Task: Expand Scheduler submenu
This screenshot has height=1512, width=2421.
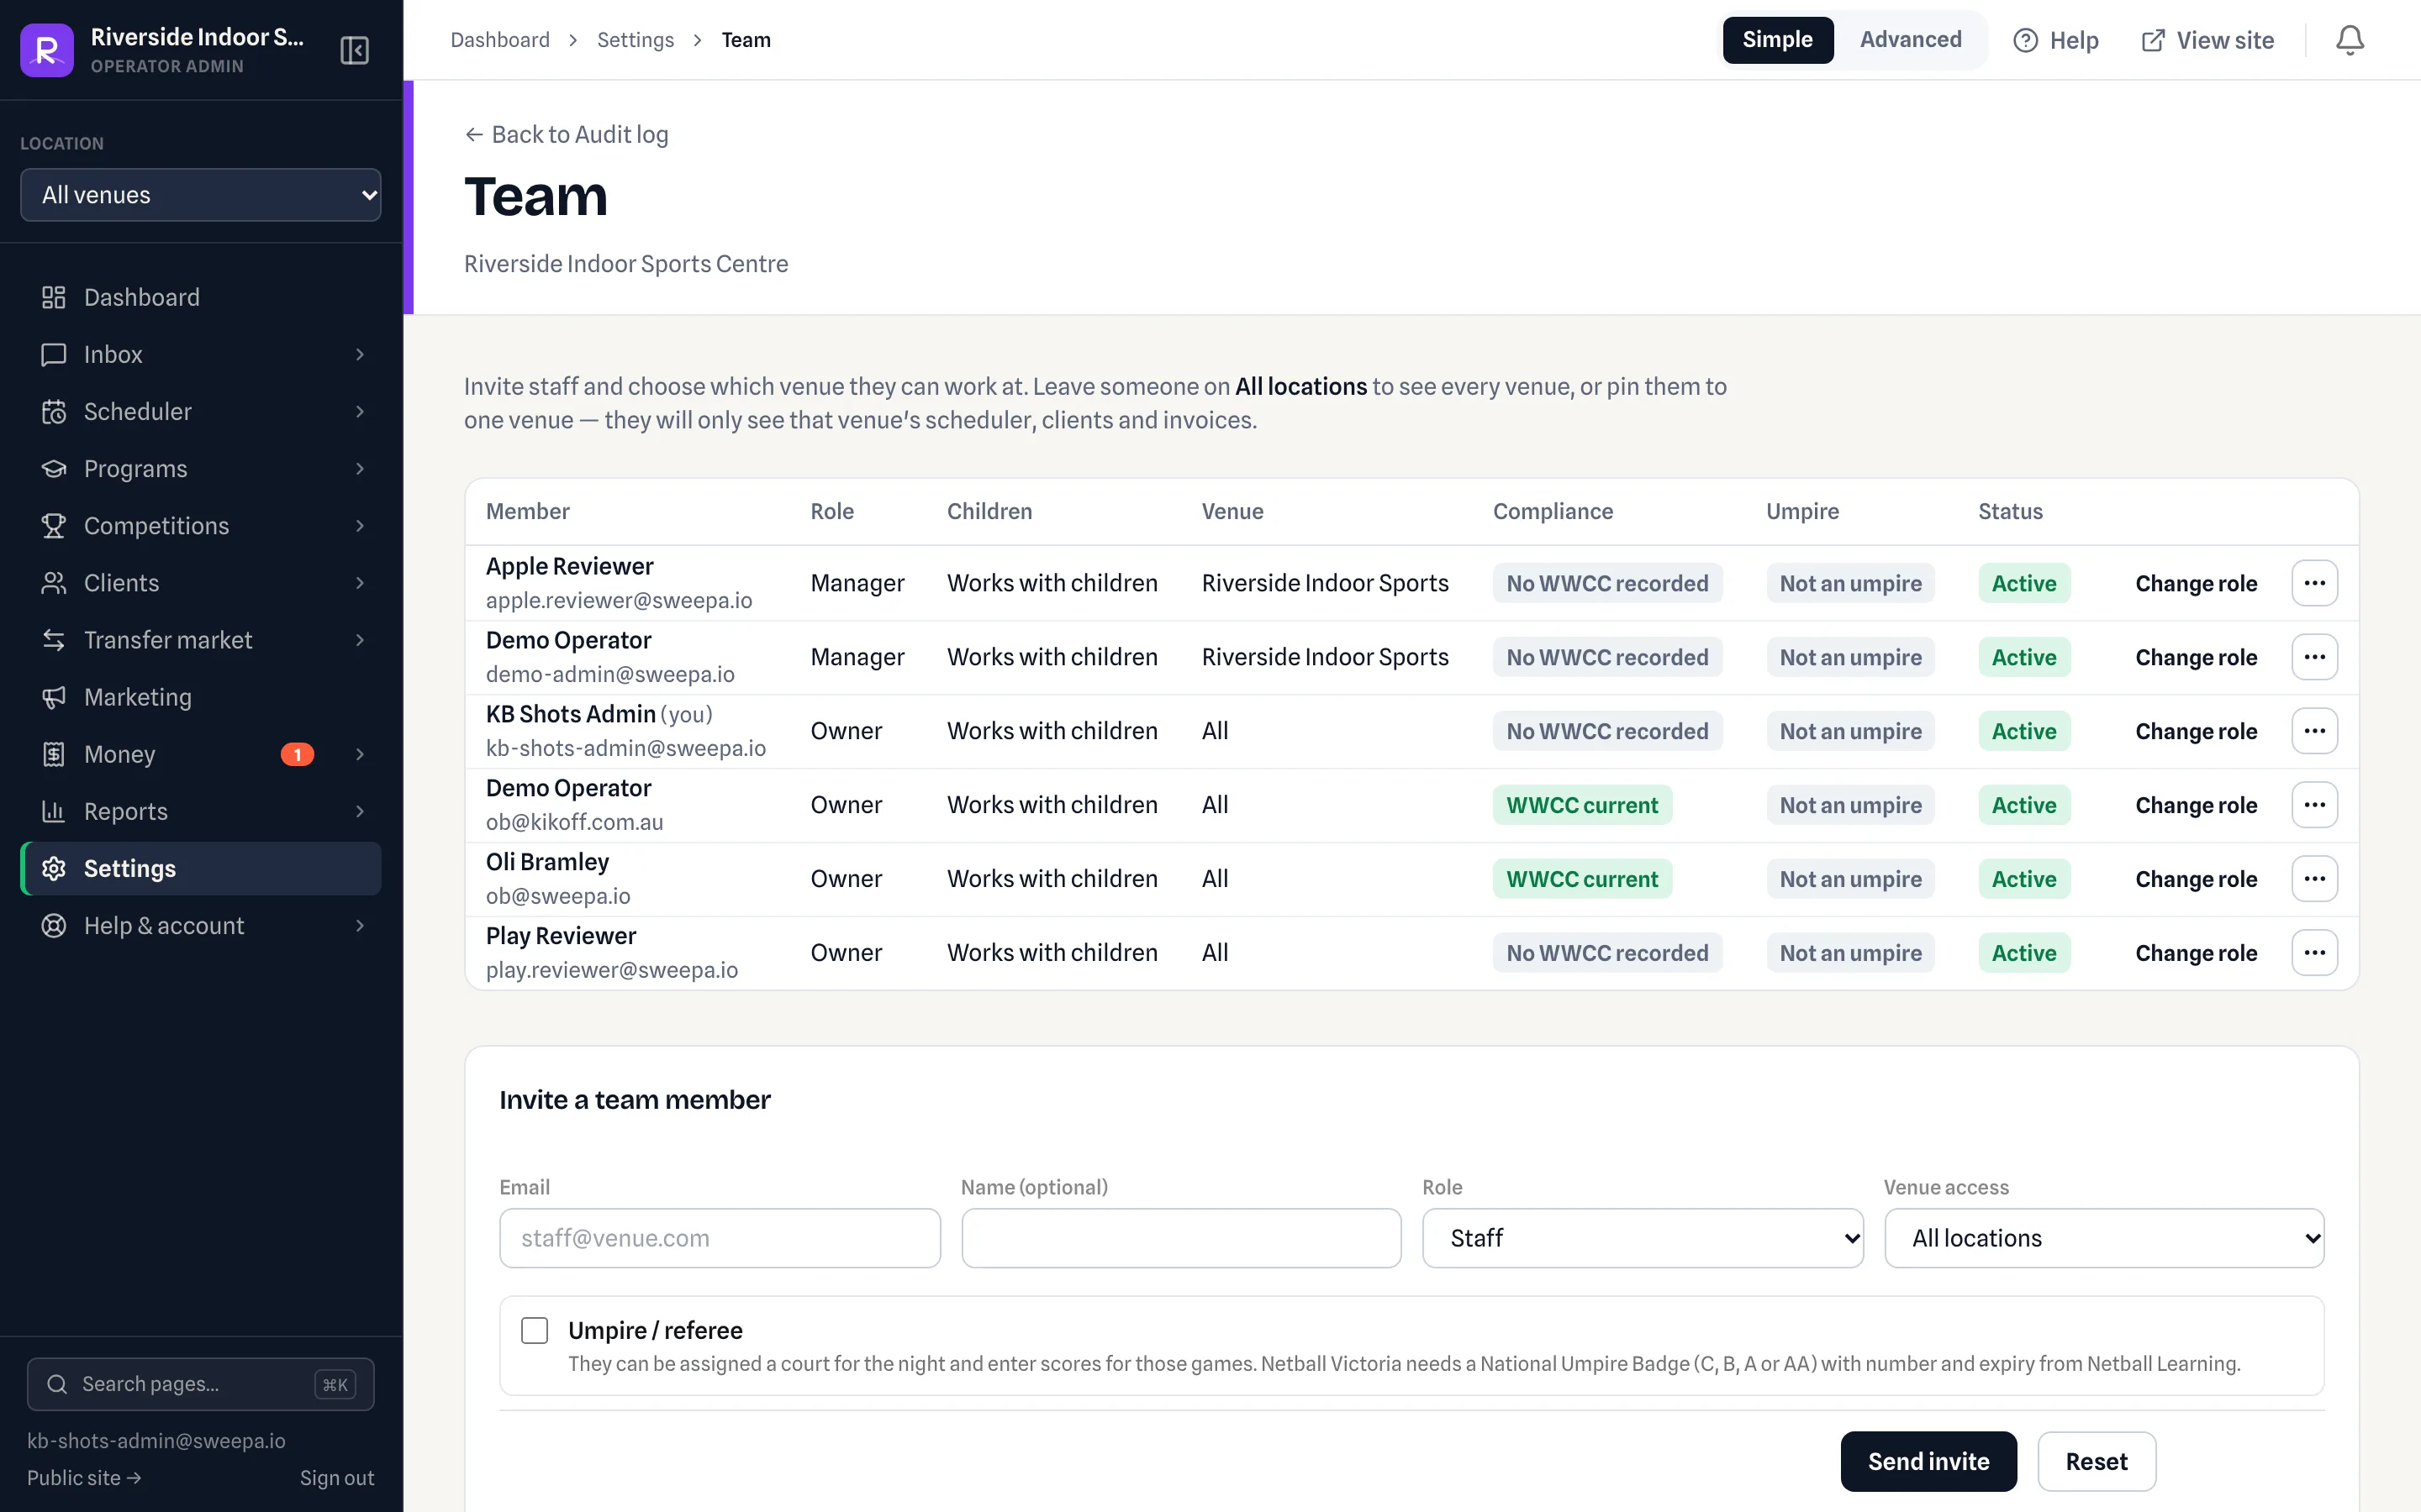Action: [x=360, y=411]
